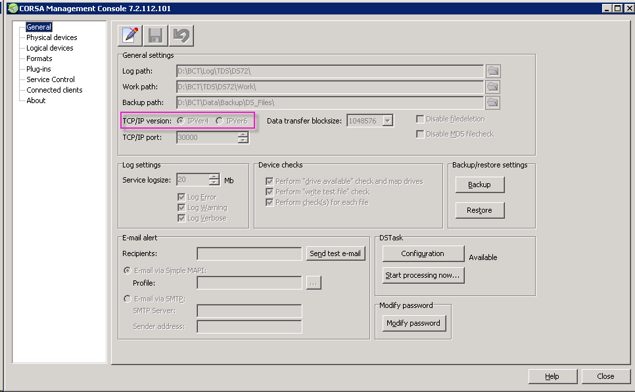This screenshot has width=635, height=392.
Task: Click the Start processing now button
Action: 423,275
